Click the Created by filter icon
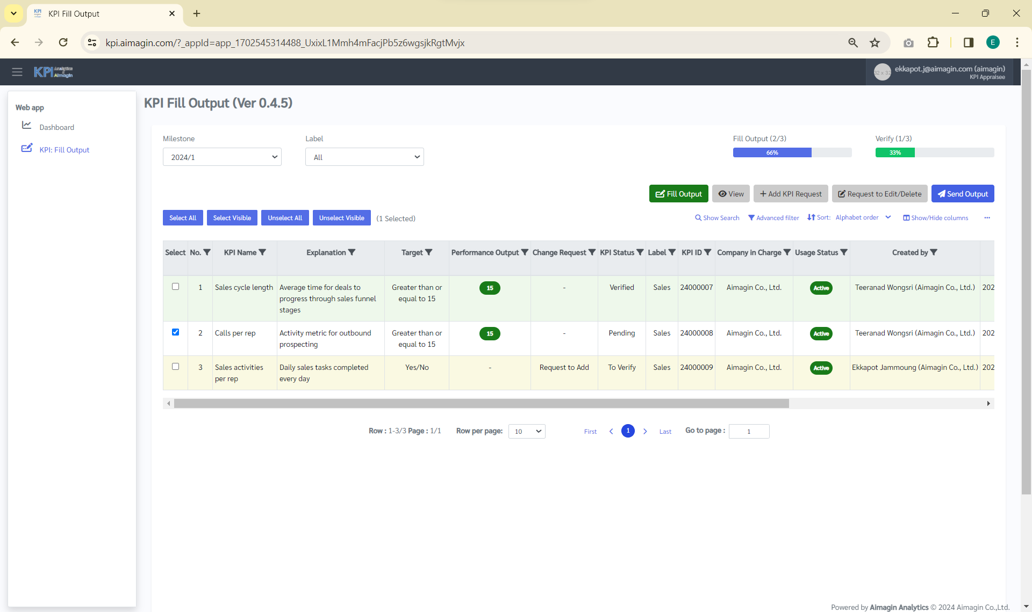 [x=934, y=252]
